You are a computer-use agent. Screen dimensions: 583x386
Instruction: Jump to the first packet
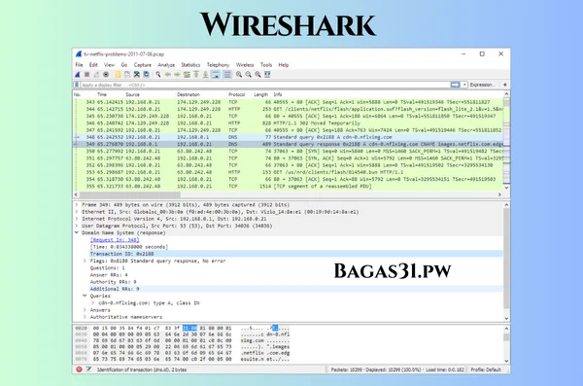[x=196, y=75]
